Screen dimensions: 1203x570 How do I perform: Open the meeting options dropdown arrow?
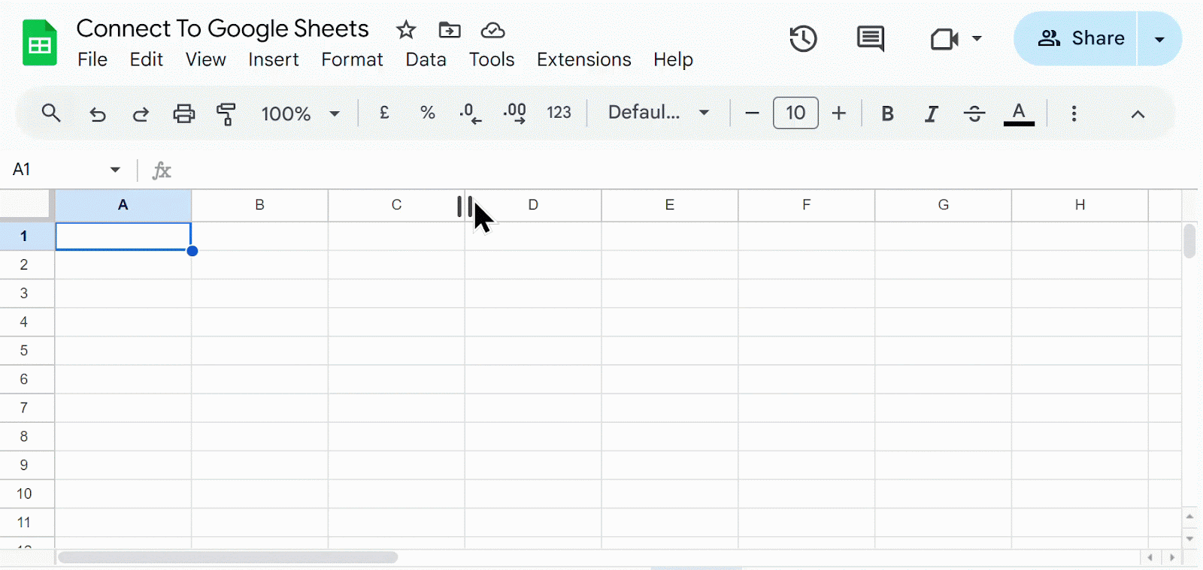(977, 38)
